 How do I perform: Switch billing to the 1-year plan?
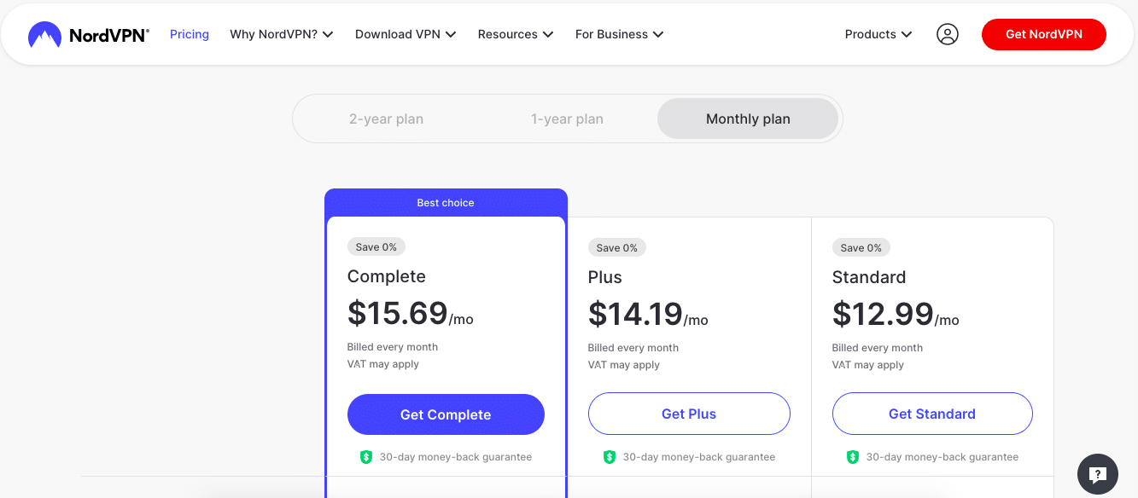point(567,119)
